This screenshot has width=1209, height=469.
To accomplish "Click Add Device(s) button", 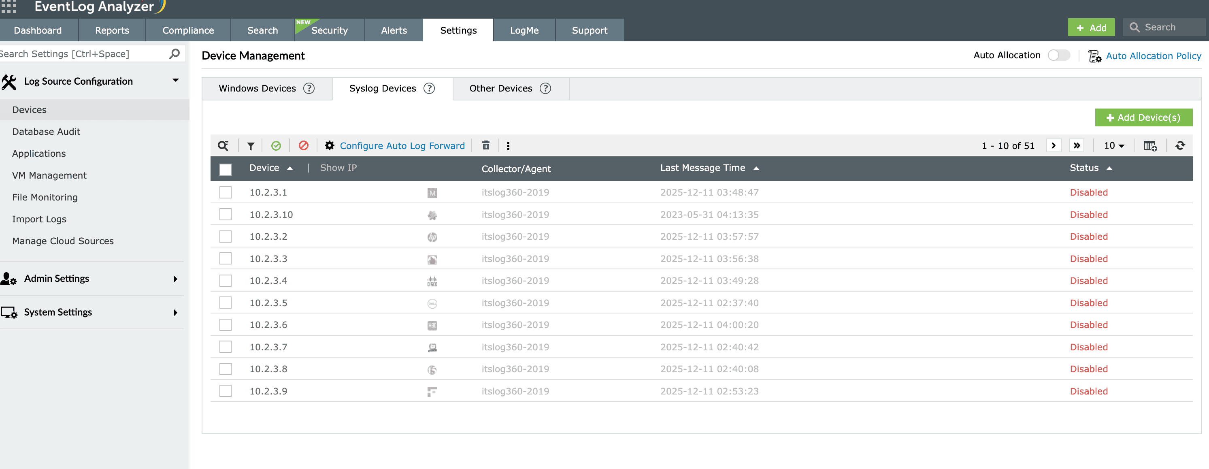I will [x=1143, y=117].
